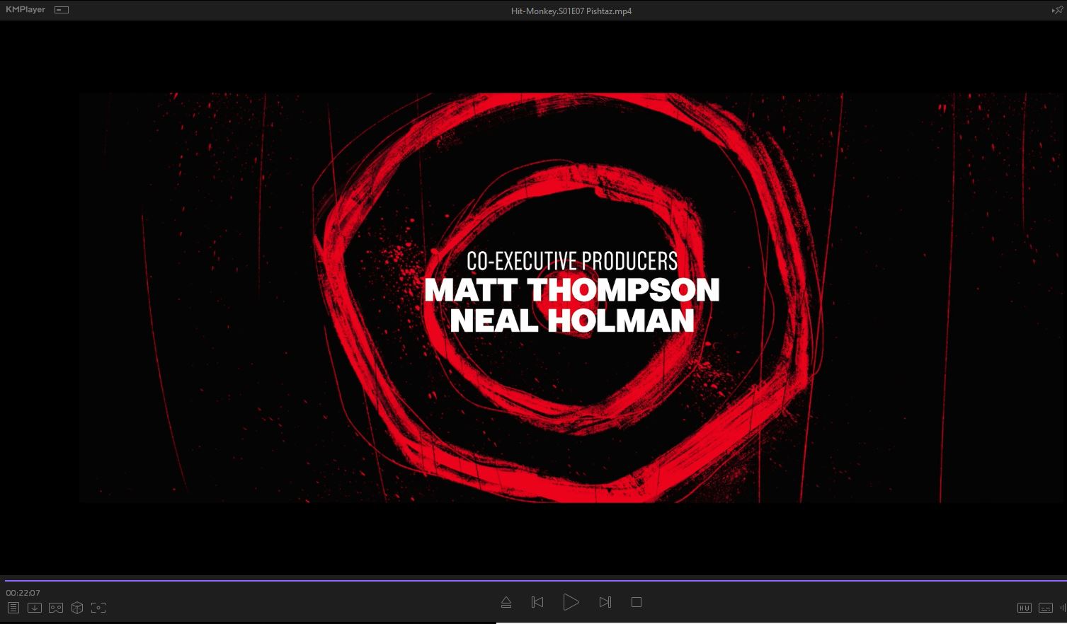Pin the window always on top

pos(1057,10)
